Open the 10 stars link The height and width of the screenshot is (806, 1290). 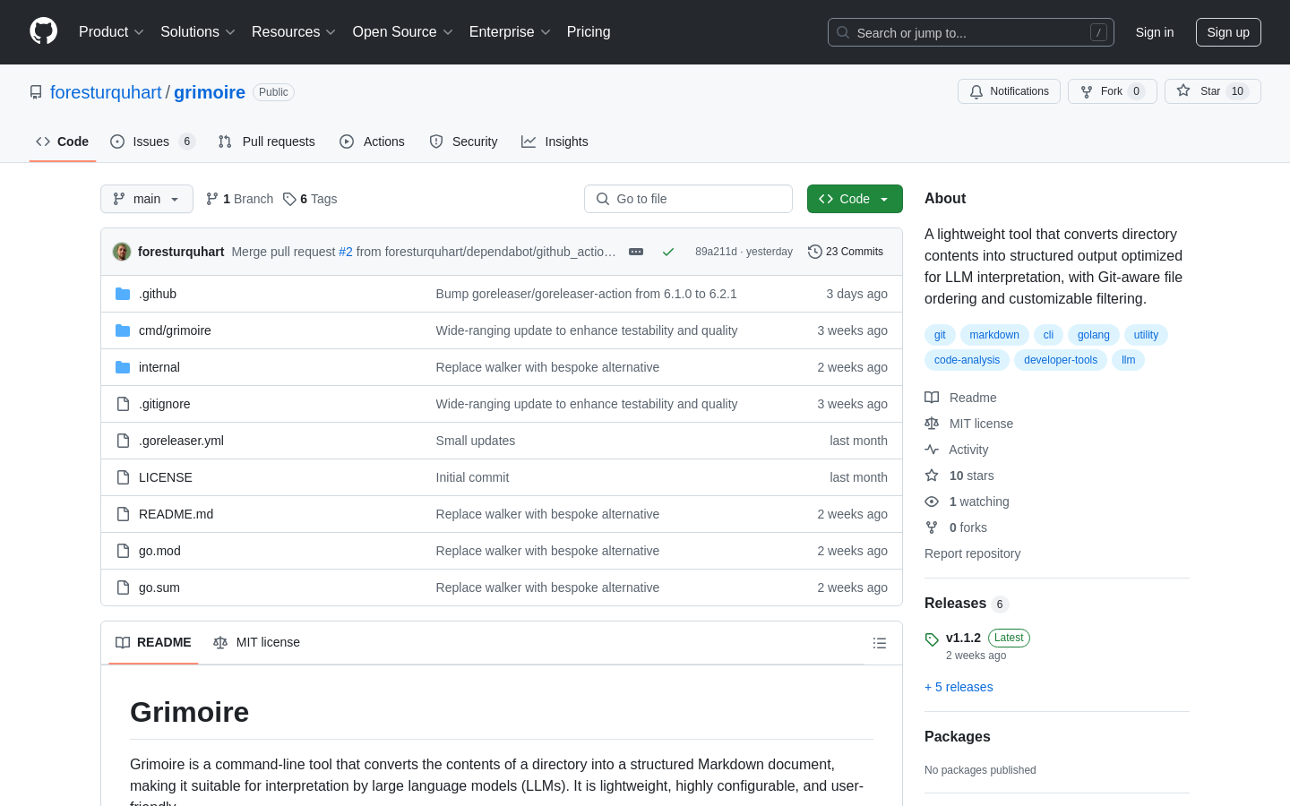(971, 476)
